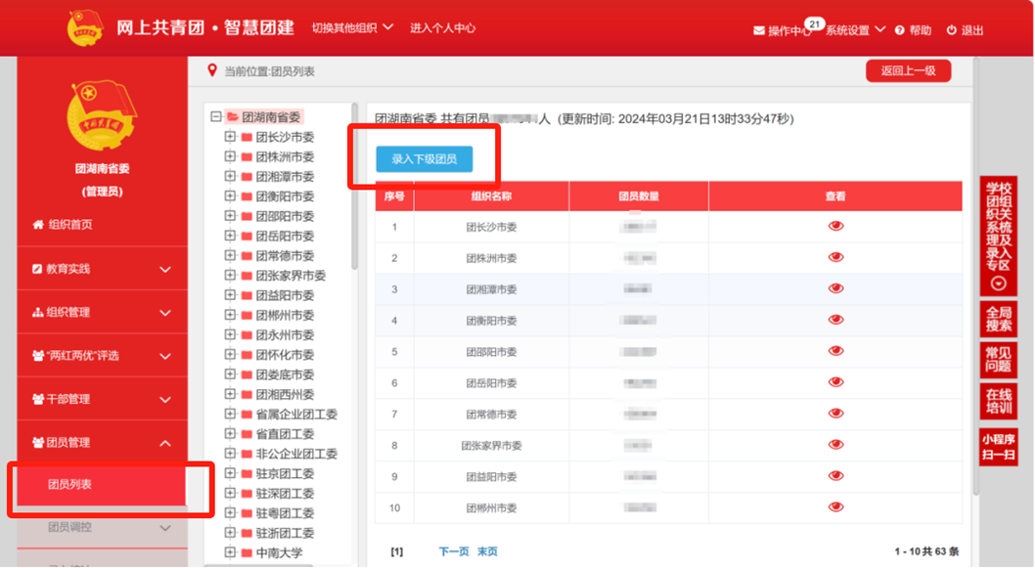This screenshot has width=1035, height=568.
Task: Click the mail envelope icon beside 操作中心
Action: 759,31
